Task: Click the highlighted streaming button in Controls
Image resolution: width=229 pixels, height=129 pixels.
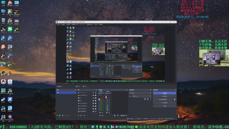Action: tap(164, 93)
